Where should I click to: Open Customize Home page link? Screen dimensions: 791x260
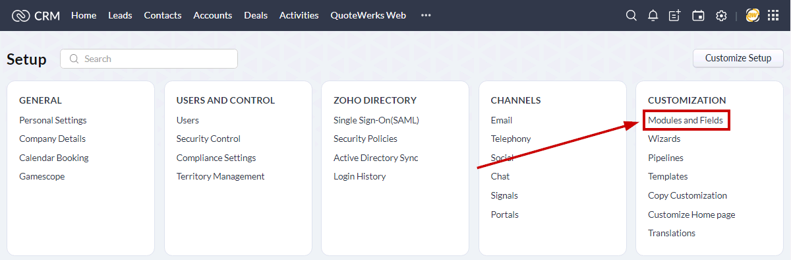click(x=691, y=214)
